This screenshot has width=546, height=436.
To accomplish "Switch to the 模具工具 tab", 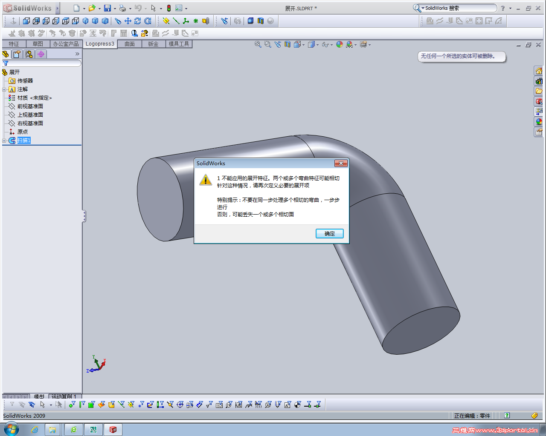I will pyautogui.click(x=179, y=44).
